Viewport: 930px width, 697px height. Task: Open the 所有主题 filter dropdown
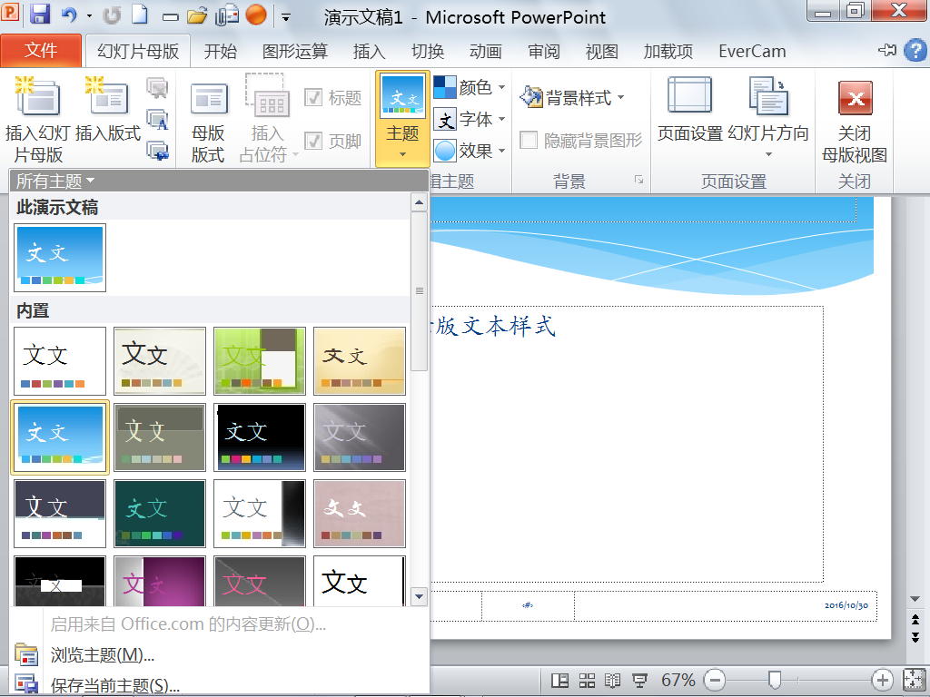55,181
